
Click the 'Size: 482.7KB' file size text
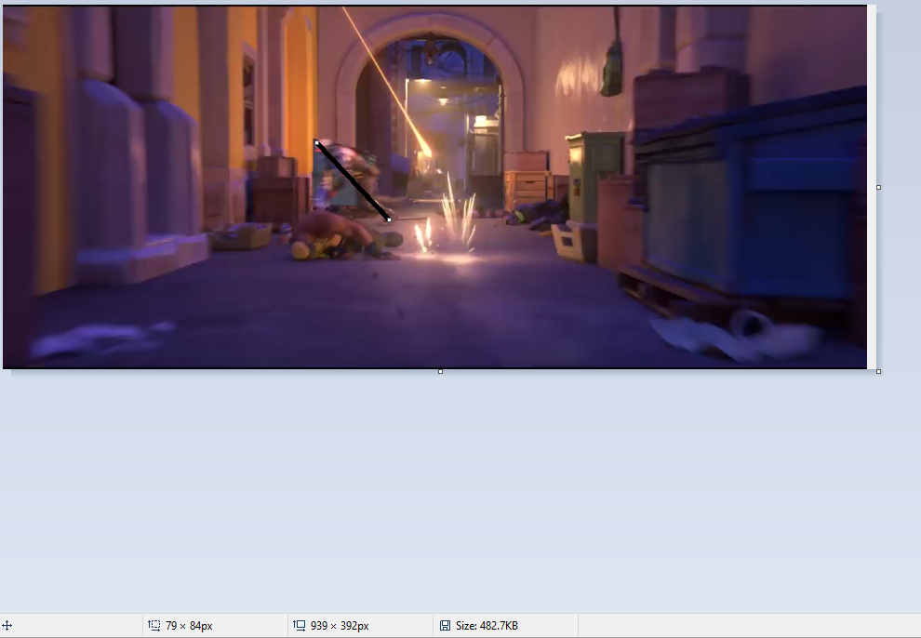click(x=487, y=626)
